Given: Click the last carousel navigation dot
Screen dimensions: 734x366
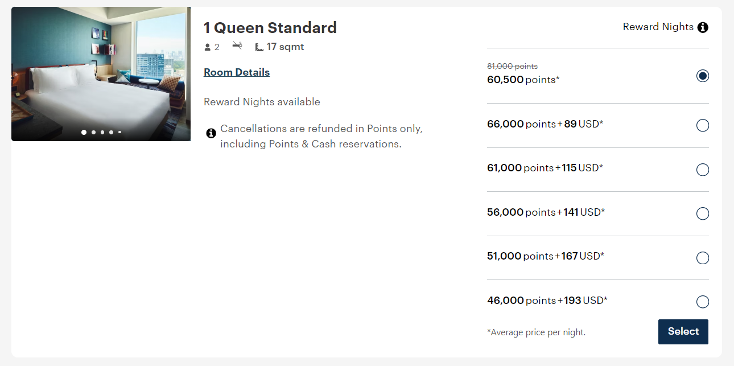Looking at the screenshot, I should (x=119, y=131).
